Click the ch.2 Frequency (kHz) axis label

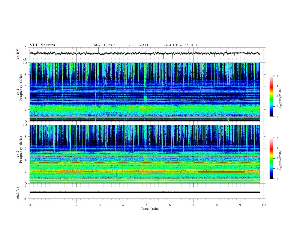click(x=19, y=150)
